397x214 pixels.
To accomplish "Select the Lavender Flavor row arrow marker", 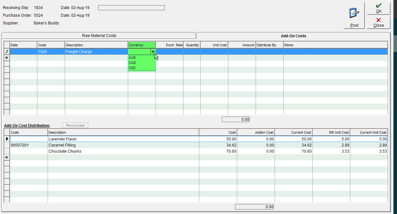I will click(7, 139).
